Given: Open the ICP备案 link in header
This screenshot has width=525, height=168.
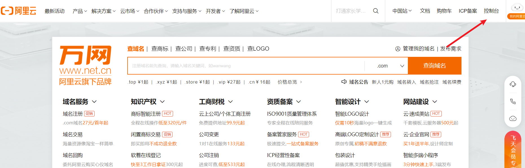Looking at the screenshot, I should pyautogui.click(x=468, y=11).
